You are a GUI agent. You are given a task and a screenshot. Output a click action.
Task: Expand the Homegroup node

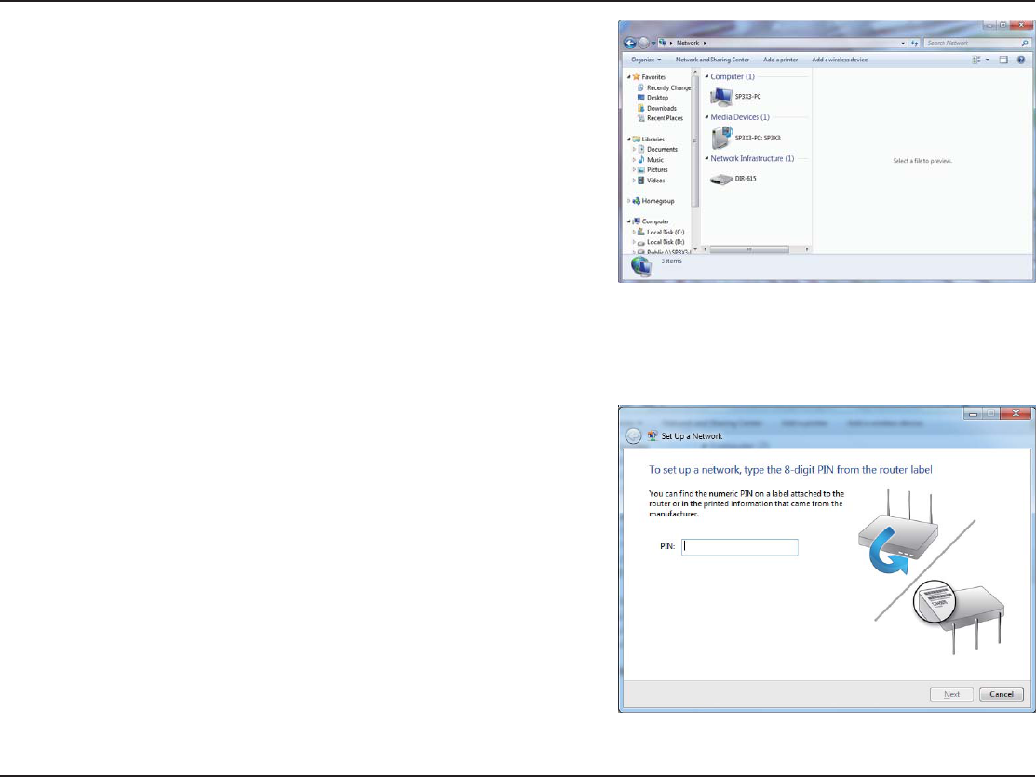(x=629, y=201)
